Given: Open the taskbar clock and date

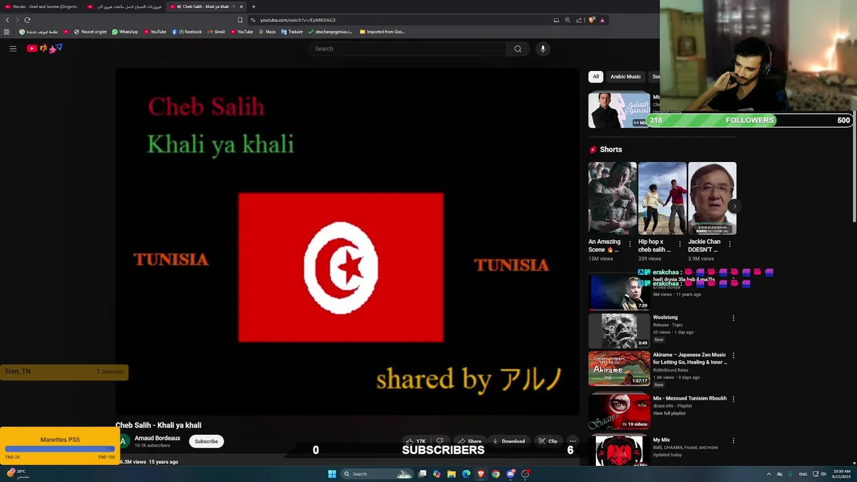Looking at the screenshot, I should 842,474.
